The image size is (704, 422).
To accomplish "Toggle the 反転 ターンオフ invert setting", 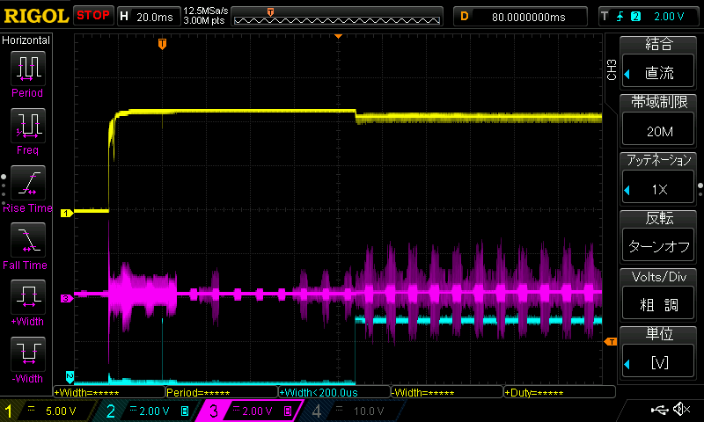I will 658,236.
